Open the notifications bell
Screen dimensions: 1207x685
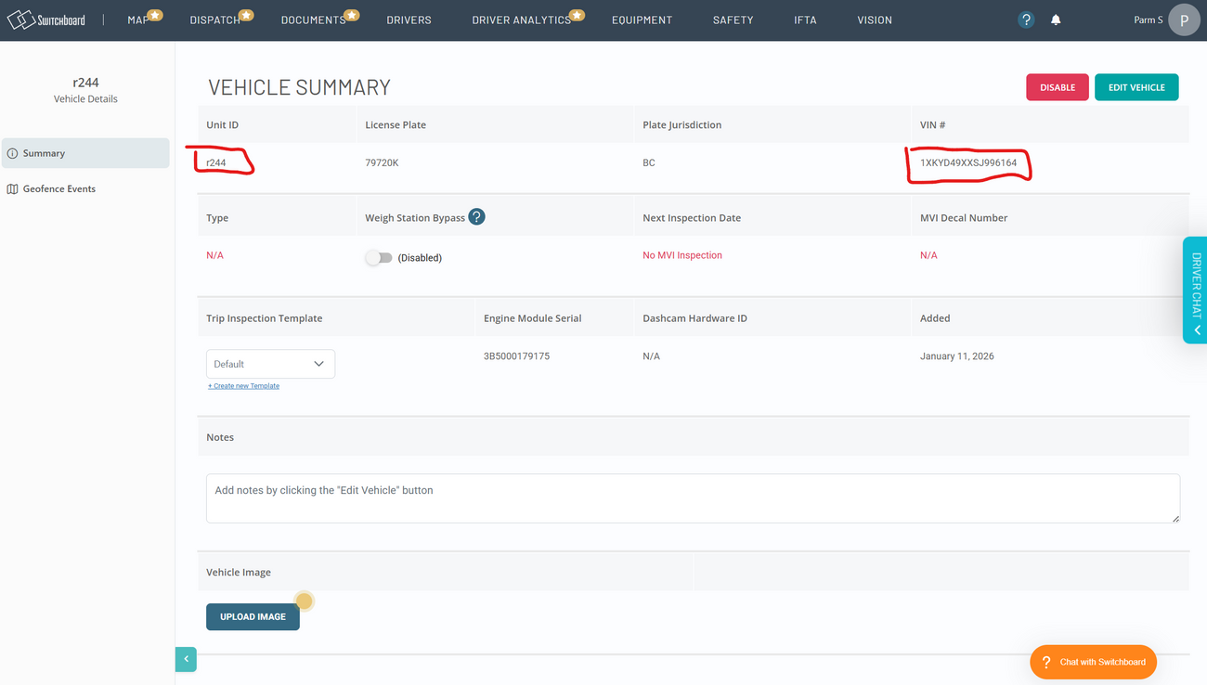point(1056,18)
